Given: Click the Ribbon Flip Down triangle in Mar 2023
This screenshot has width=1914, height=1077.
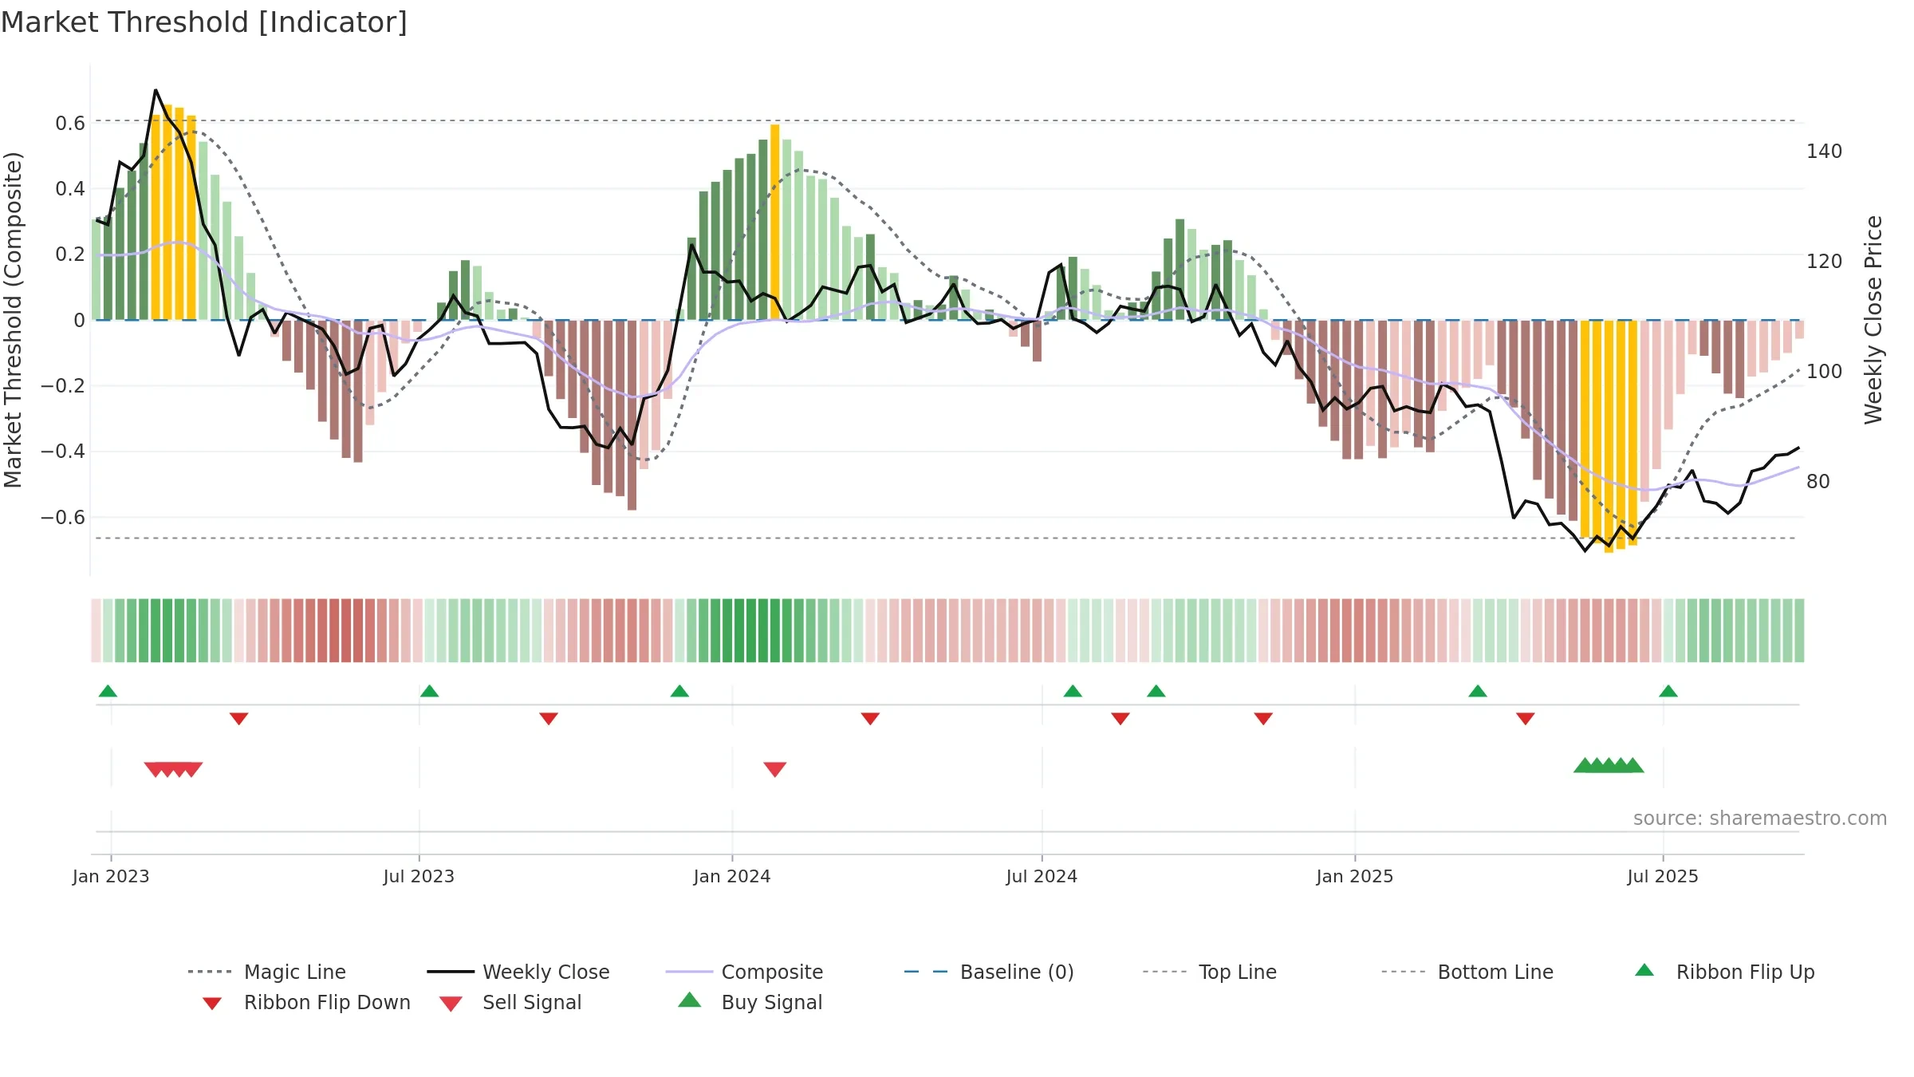Looking at the screenshot, I should pyautogui.click(x=238, y=719).
